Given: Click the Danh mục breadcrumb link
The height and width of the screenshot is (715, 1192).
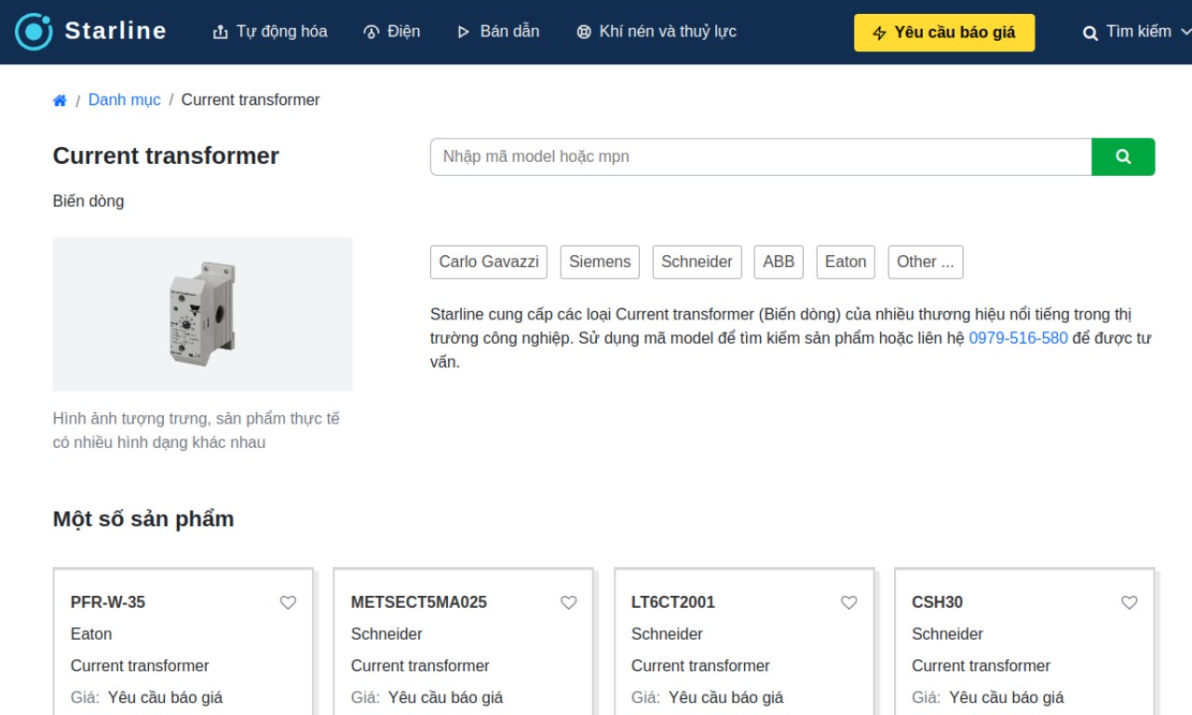Looking at the screenshot, I should [x=124, y=100].
